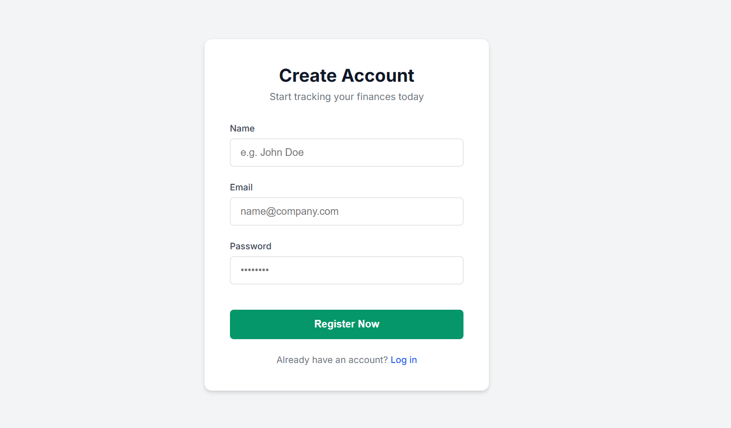Click the Name field label

click(x=242, y=128)
